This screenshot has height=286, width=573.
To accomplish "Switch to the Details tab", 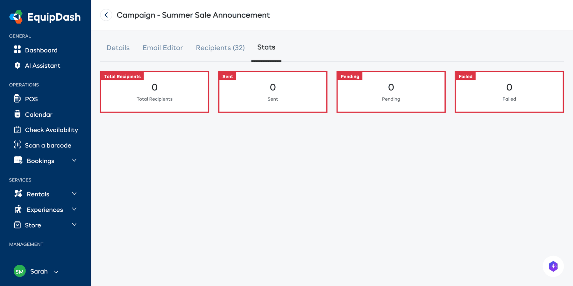I will point(118,48).
